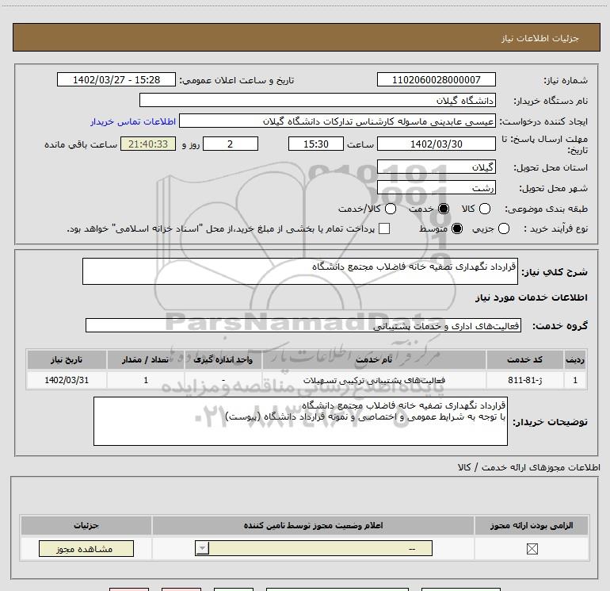Click service code cell ژ-81-811
The width and height of the screenshot is (610, 591).
point(524,380)
